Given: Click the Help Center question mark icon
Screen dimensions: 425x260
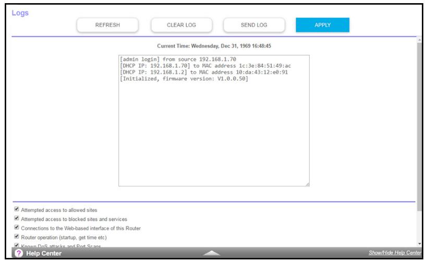Looking at the screenshot, I should [19, 253].
